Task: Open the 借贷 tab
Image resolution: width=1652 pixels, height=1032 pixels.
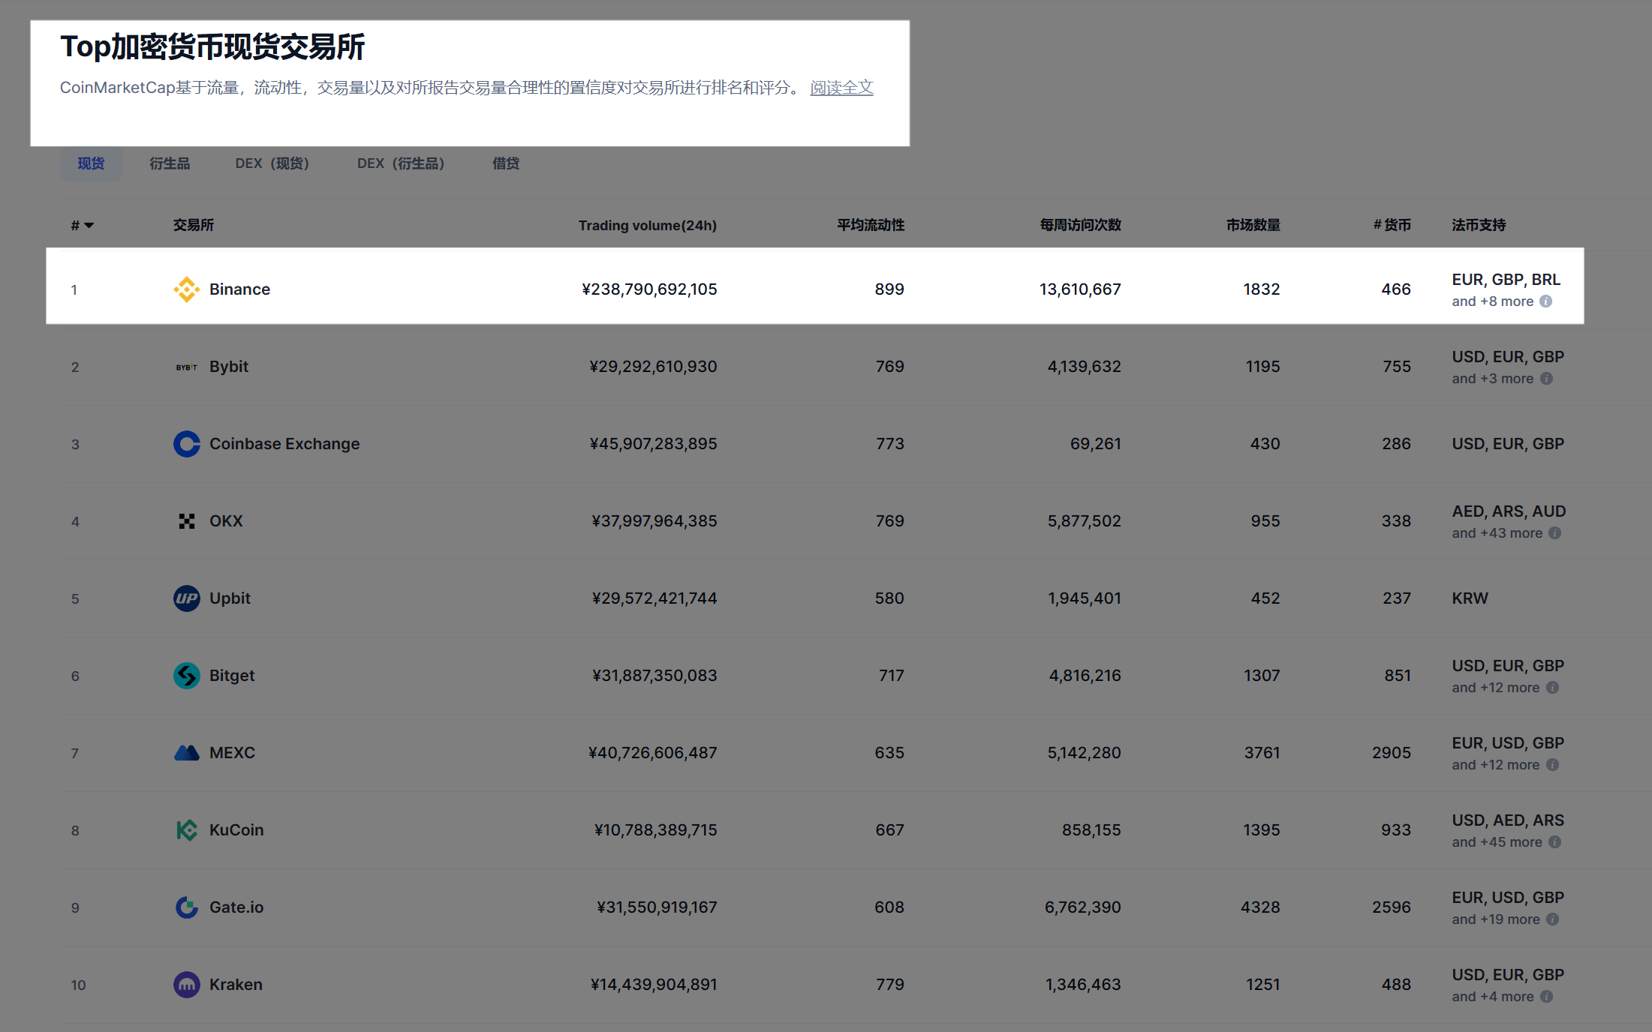Action: pos(505,163)
